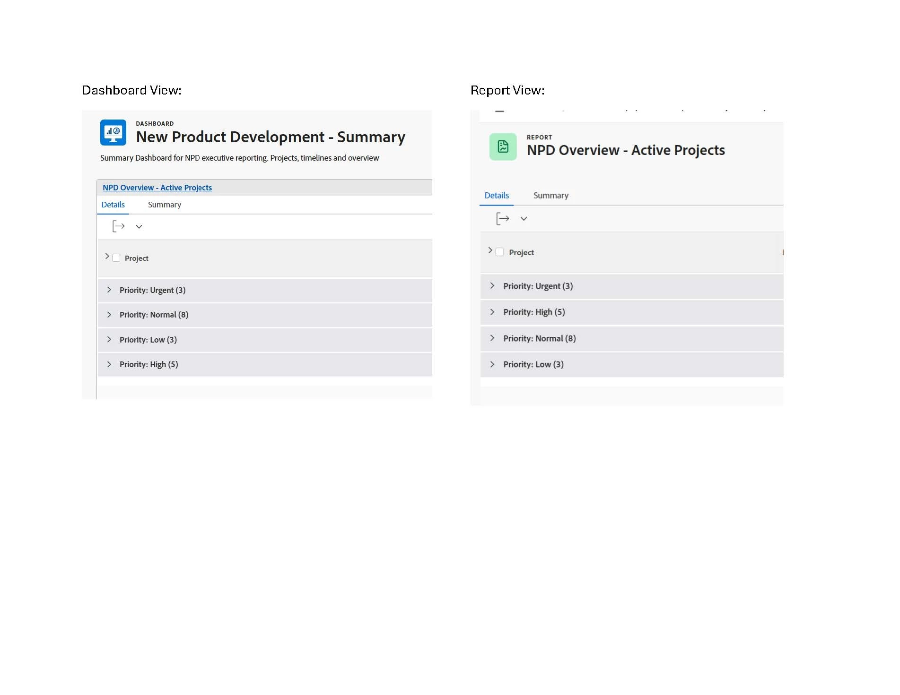Expand Priority: Urgent (3) in Report view
This screenshot has height=695, width=900.
click(x=492, y=285)
